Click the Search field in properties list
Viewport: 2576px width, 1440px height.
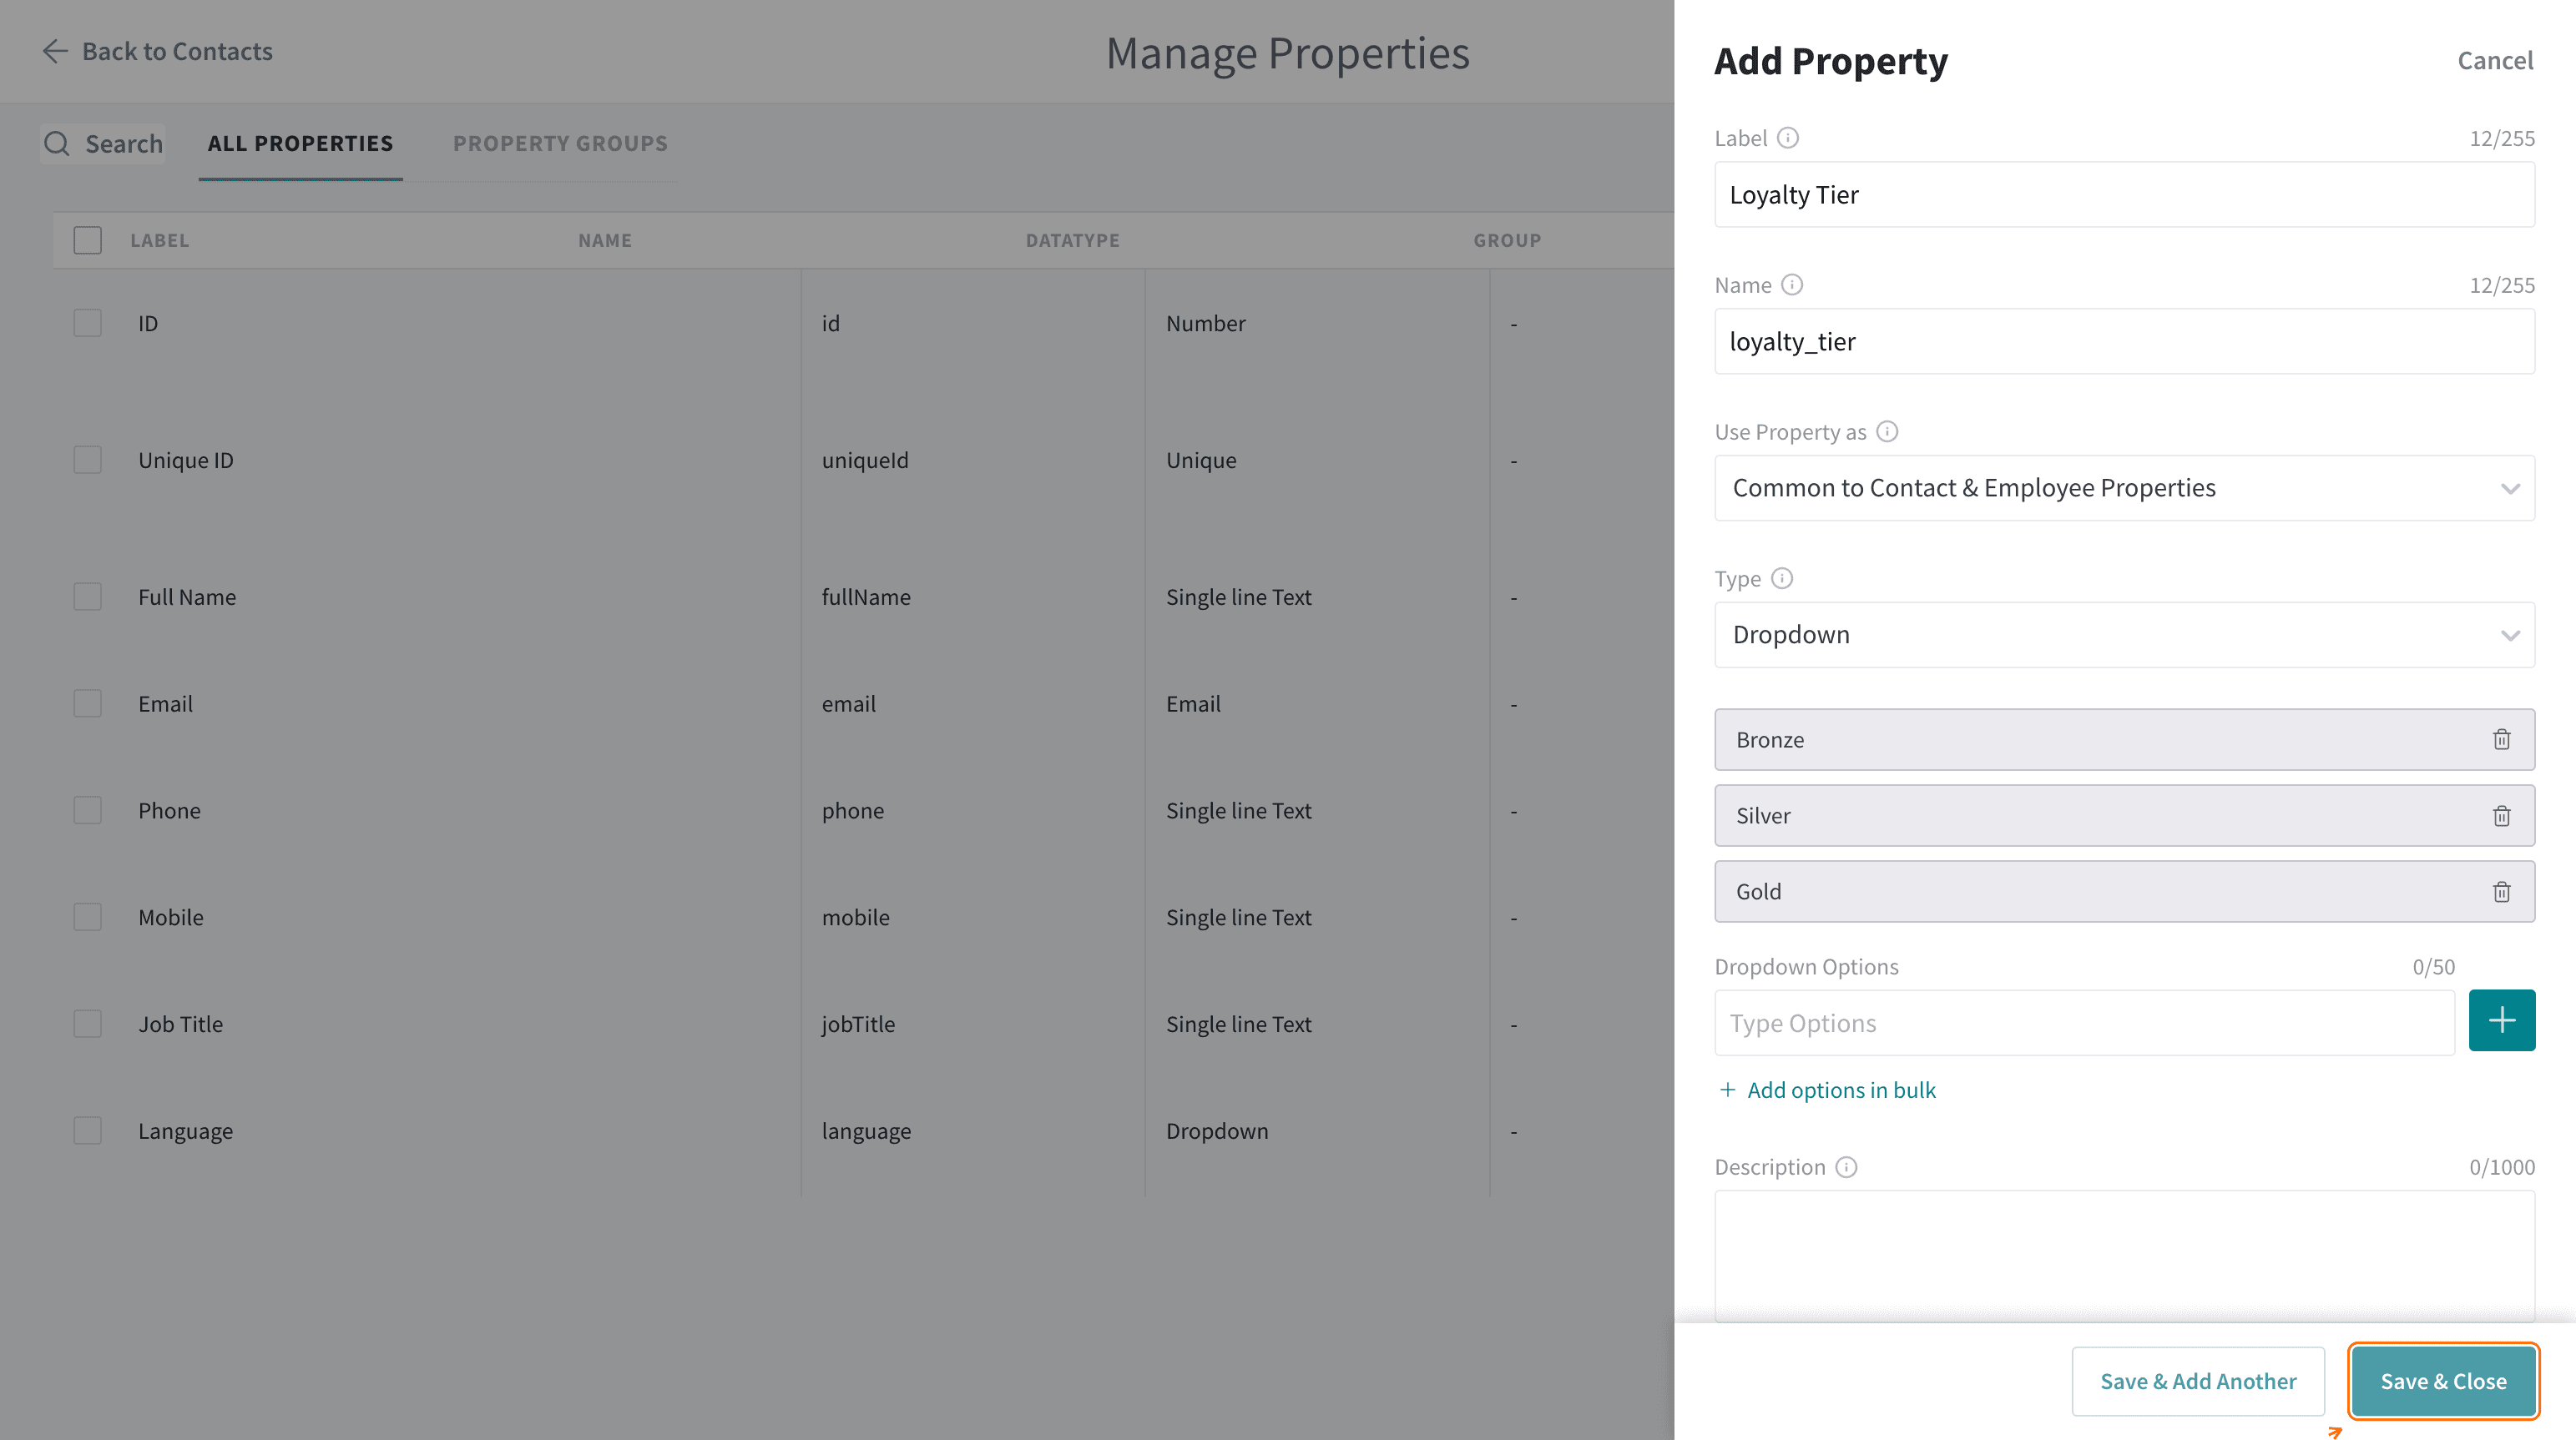103,143
